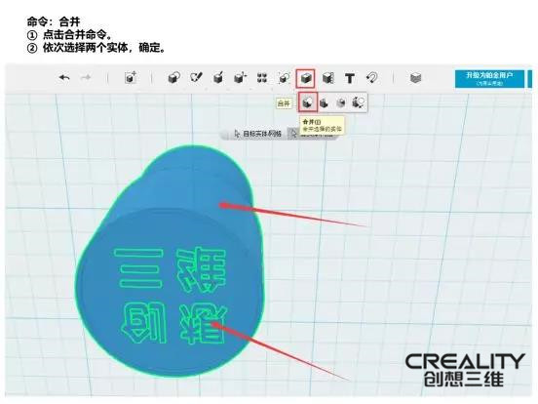Open the Pattern tool (four squares)
The image size is (538, 404).
tap(262, 78)
